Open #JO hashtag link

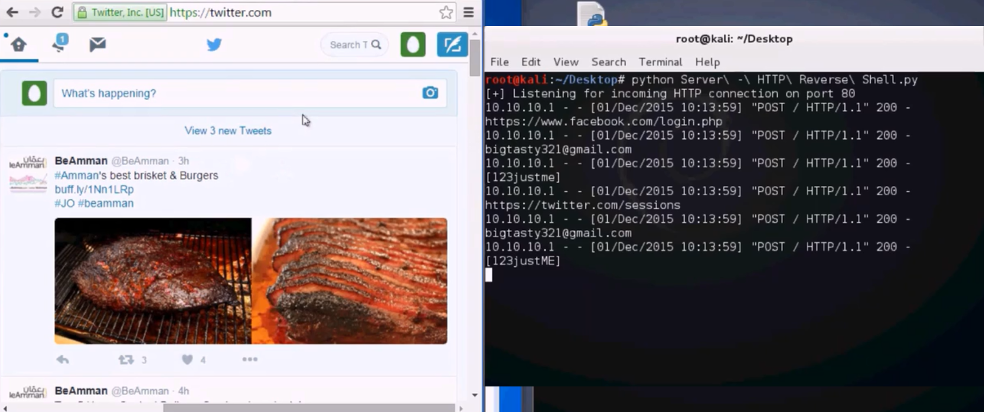(x=64, y=203)
